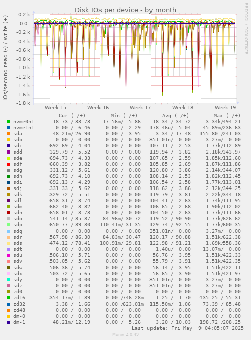Click the 'sdc' device label
The width and height of the screenshot is (251, 340).
pyautogui.click(x=18, y=146)
